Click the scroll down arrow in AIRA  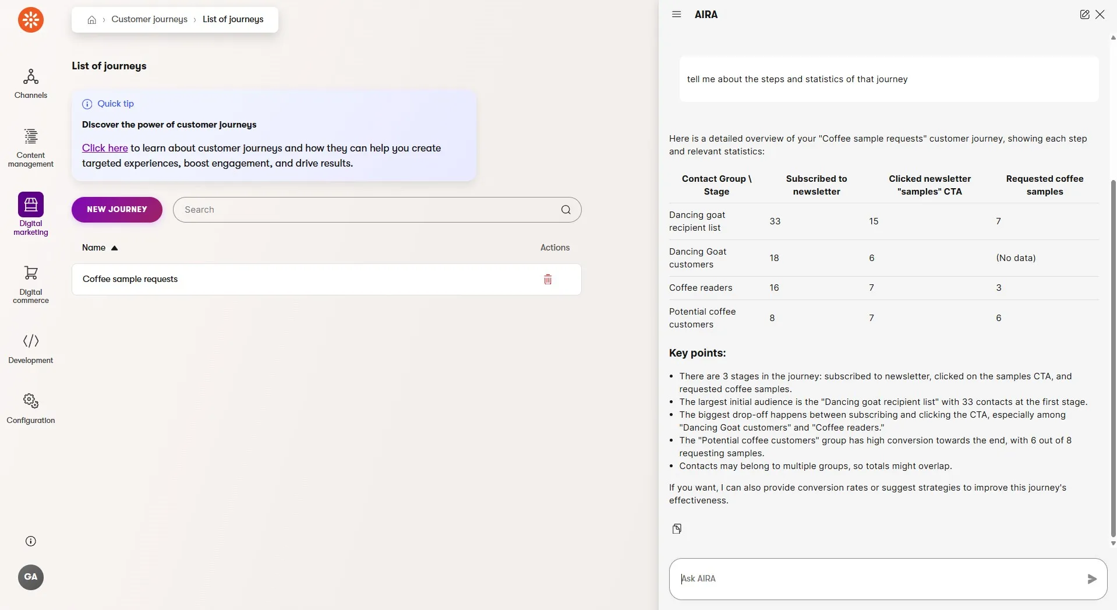click(1113, 544)
